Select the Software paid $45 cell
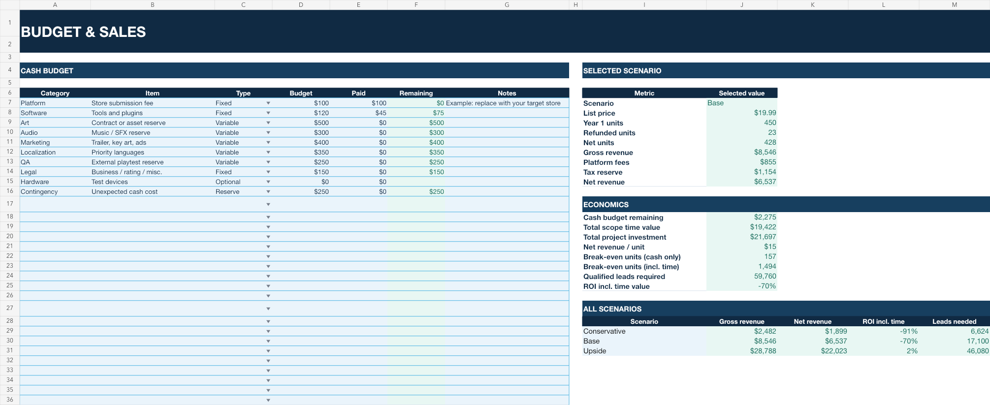This screenshot has width=990, height=405. point(358,113)
